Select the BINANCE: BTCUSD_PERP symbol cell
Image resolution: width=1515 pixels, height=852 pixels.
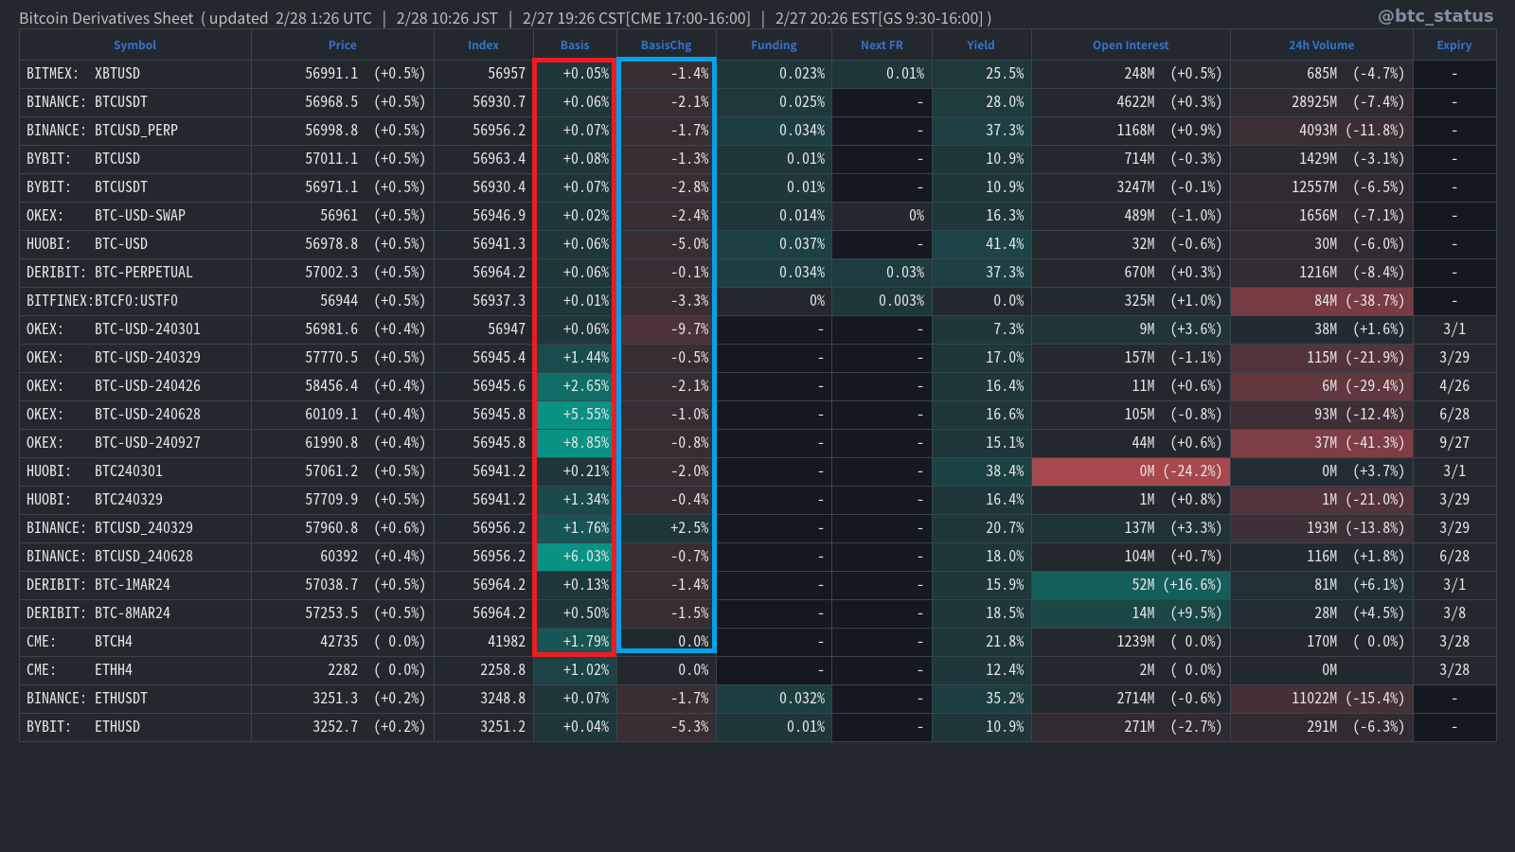click(135, 131)
